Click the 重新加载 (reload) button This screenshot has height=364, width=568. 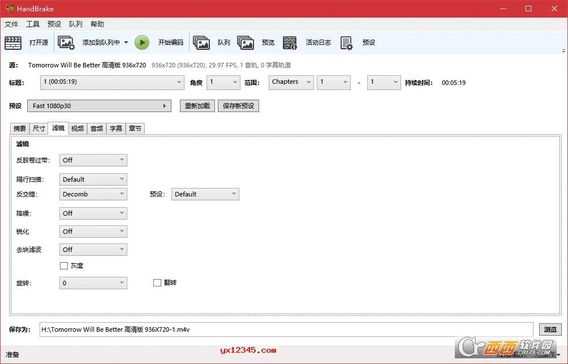(x=196, y=105)
